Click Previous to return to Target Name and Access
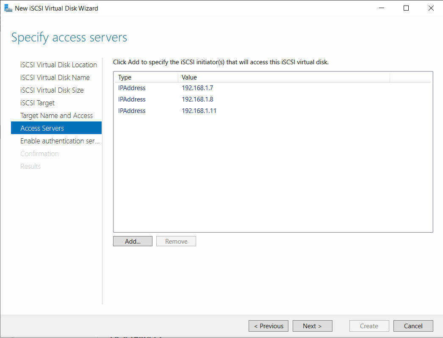This screenshot has height=338, width=443. 268,326
